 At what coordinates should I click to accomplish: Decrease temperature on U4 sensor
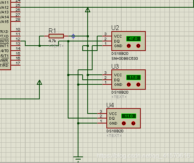coord(124,123)
